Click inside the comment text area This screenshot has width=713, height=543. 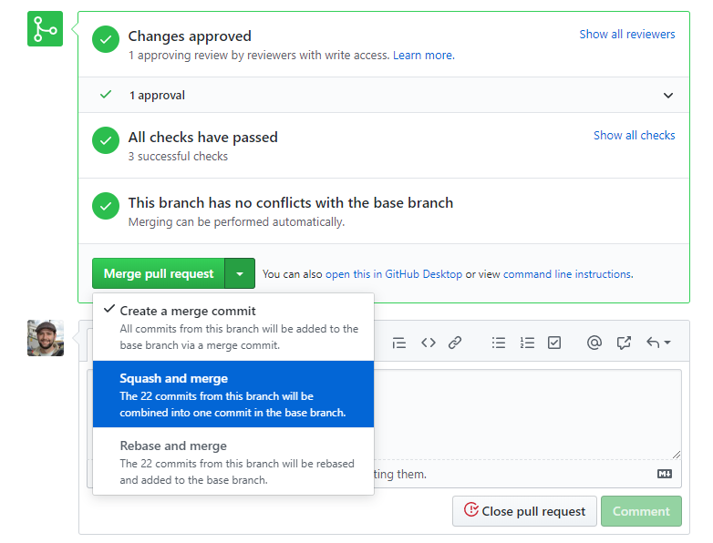[528, 414]
